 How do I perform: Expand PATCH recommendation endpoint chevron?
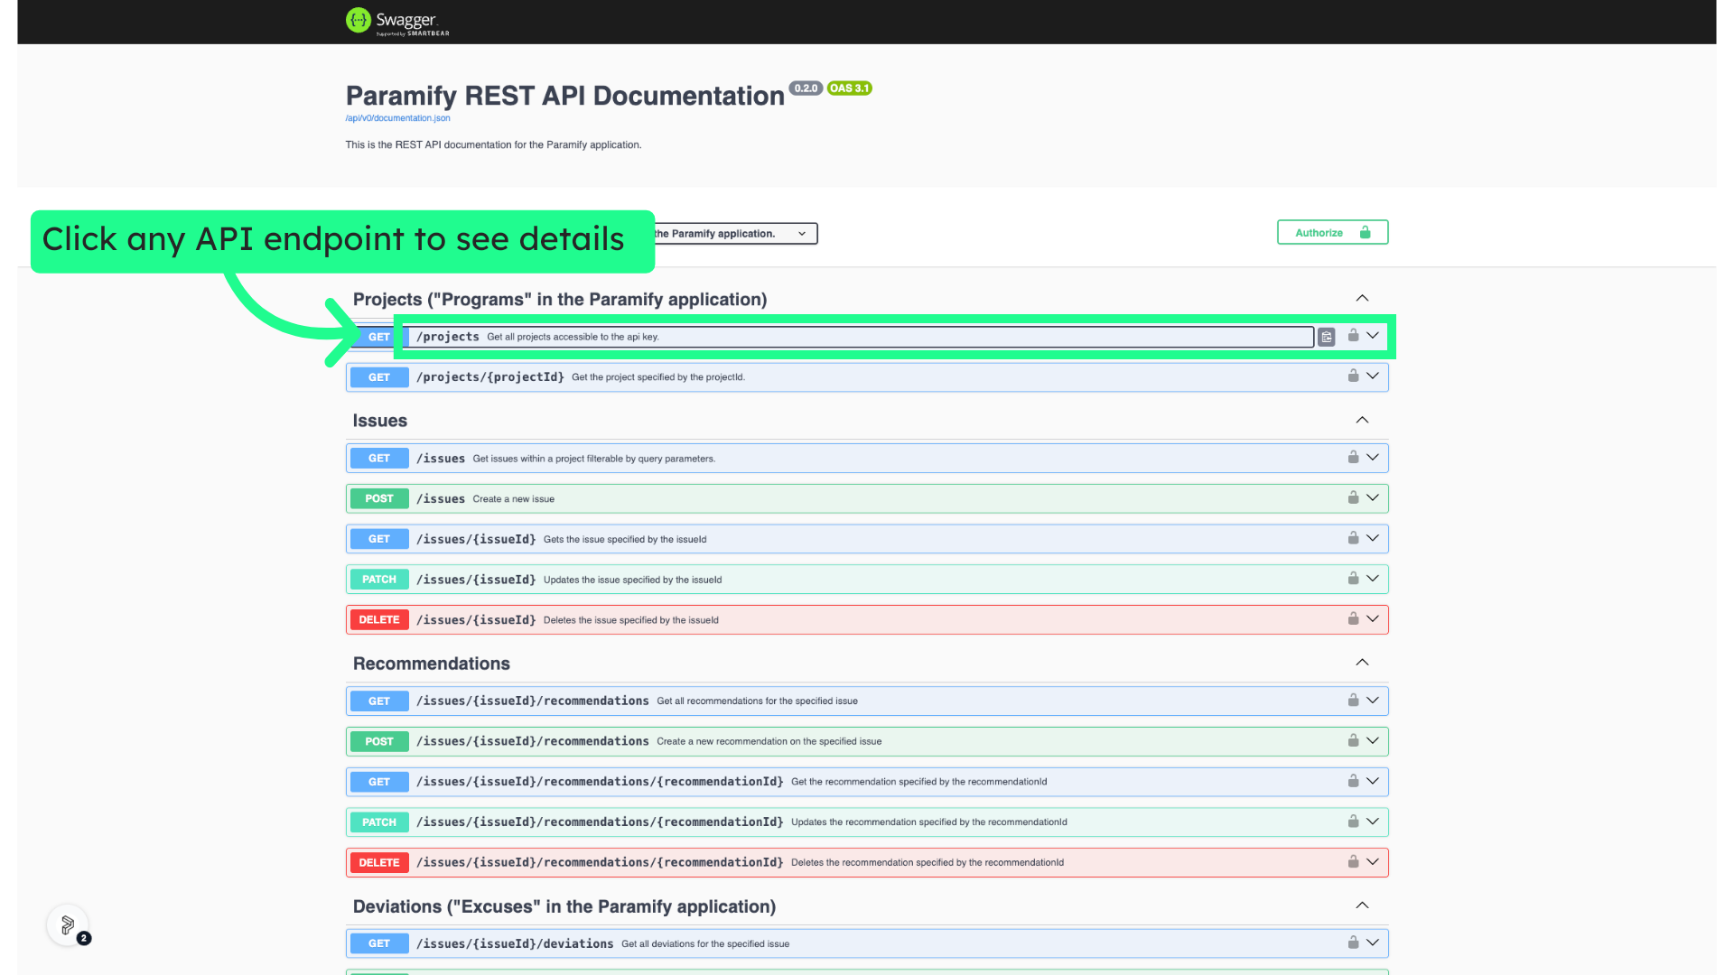[x=1373, y=821]
